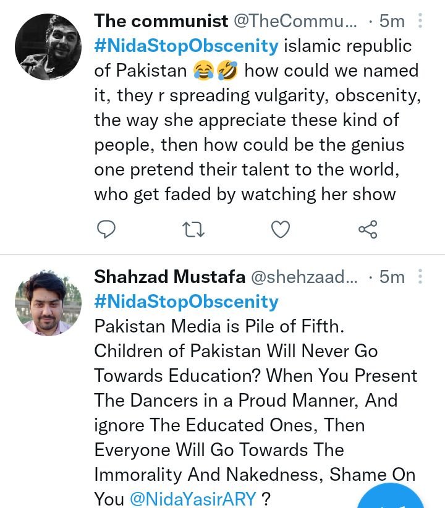Like The communist's tweet
This screenshot has width=445, height=508.
(281, 230)
